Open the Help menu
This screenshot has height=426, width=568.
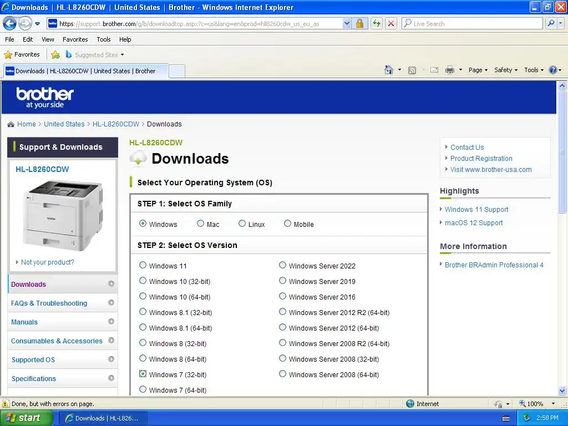point(125,39)
